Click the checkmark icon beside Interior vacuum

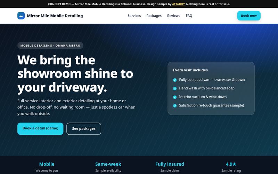pyautogui.click(x=175, y=97)
